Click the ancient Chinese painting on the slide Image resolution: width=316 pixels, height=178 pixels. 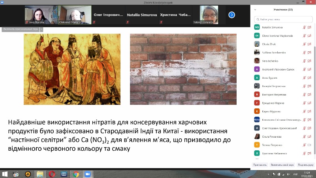[x=72, y=69]
